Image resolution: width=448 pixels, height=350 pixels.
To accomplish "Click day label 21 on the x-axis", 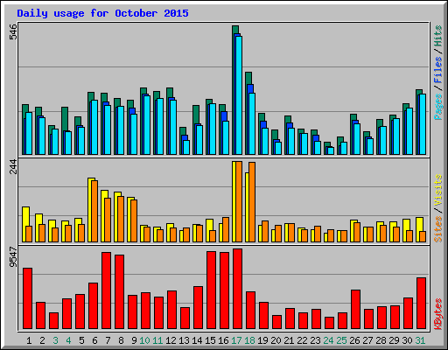I will (x=289, y=340).
